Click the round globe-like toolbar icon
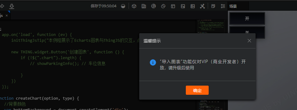The height and width of the screenshot is (110, 297). point(154,6)
